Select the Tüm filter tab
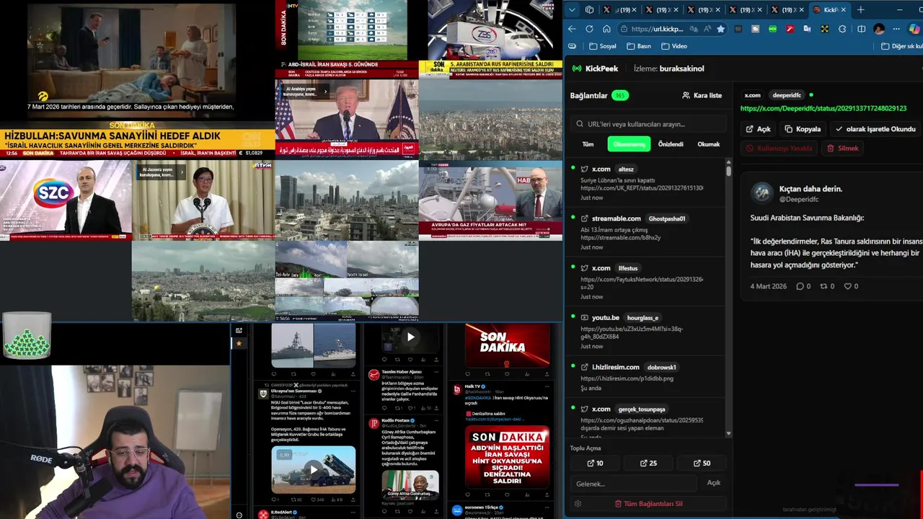This screenshot has height=519, width=923. pos(588,144)
